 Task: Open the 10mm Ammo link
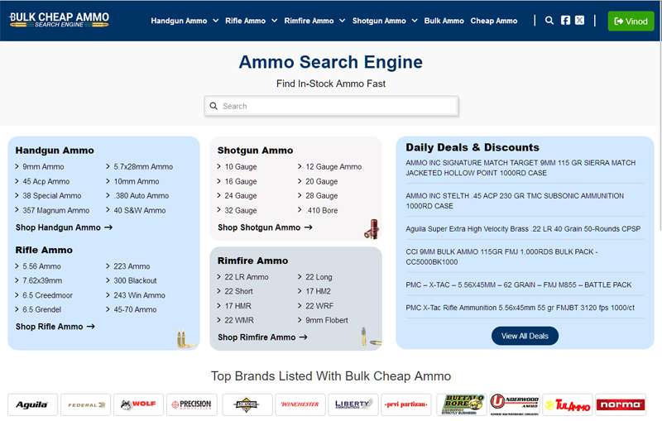tap(137, 181)
